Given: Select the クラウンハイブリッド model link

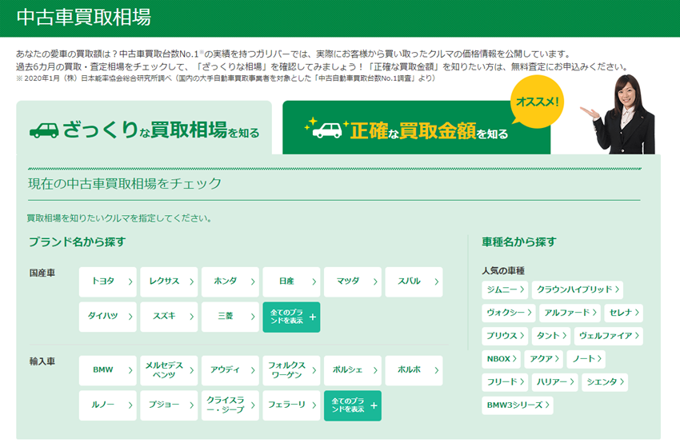Looking at the screenshot, I should pos(578,290).
